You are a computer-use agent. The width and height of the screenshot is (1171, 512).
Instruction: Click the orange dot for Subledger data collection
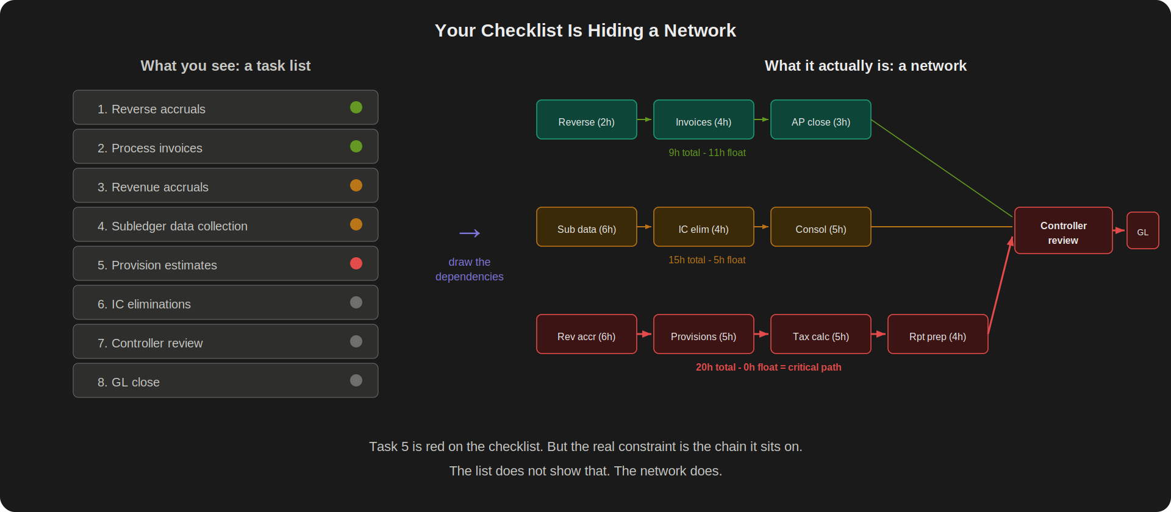(356, 224)
